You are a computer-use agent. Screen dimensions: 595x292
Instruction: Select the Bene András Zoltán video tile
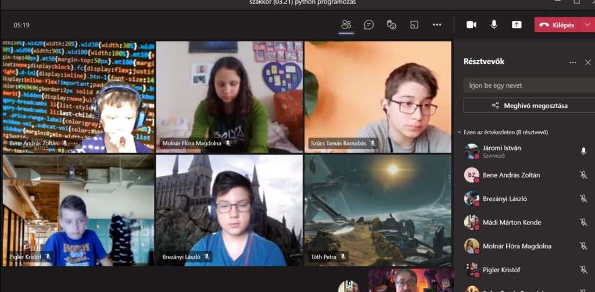(78, 97)
